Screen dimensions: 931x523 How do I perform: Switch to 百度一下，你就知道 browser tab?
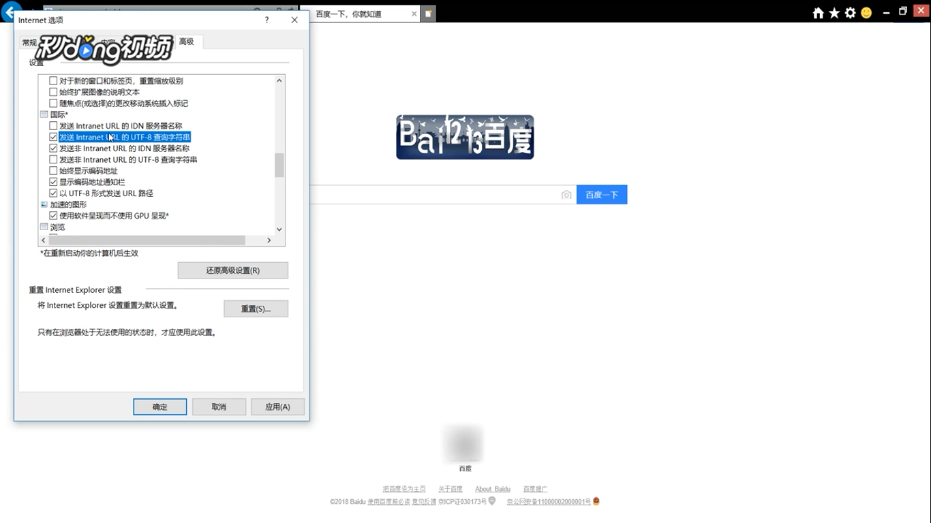tap(358, 14)
